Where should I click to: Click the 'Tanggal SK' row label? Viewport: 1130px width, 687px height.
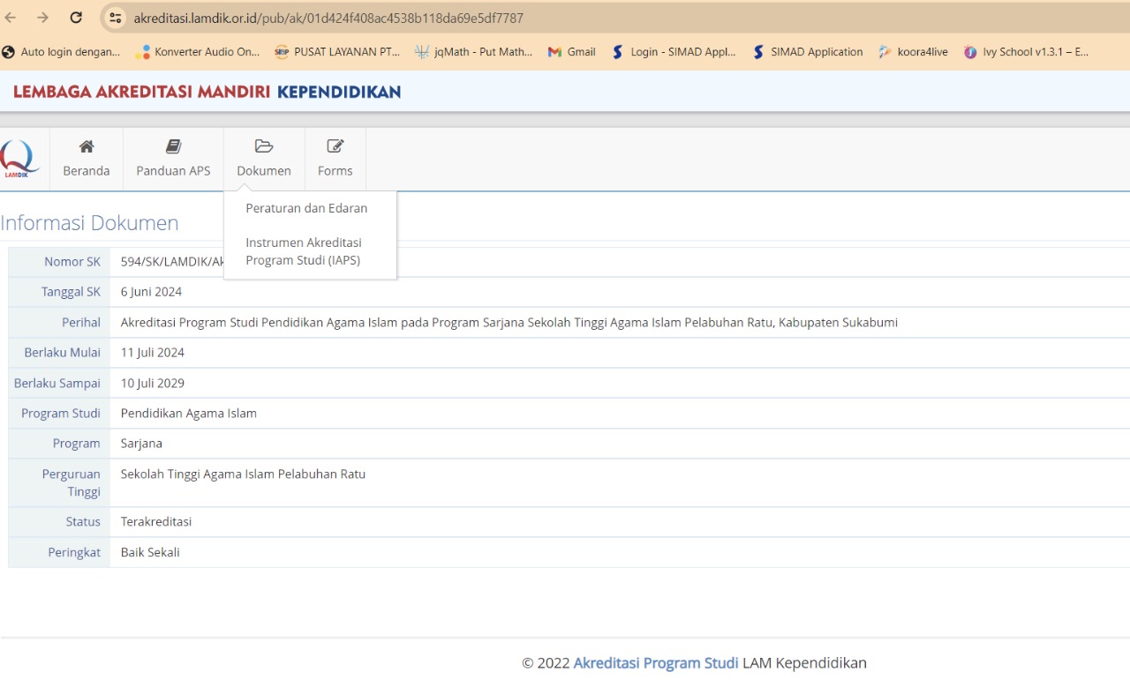pos(72,292)
